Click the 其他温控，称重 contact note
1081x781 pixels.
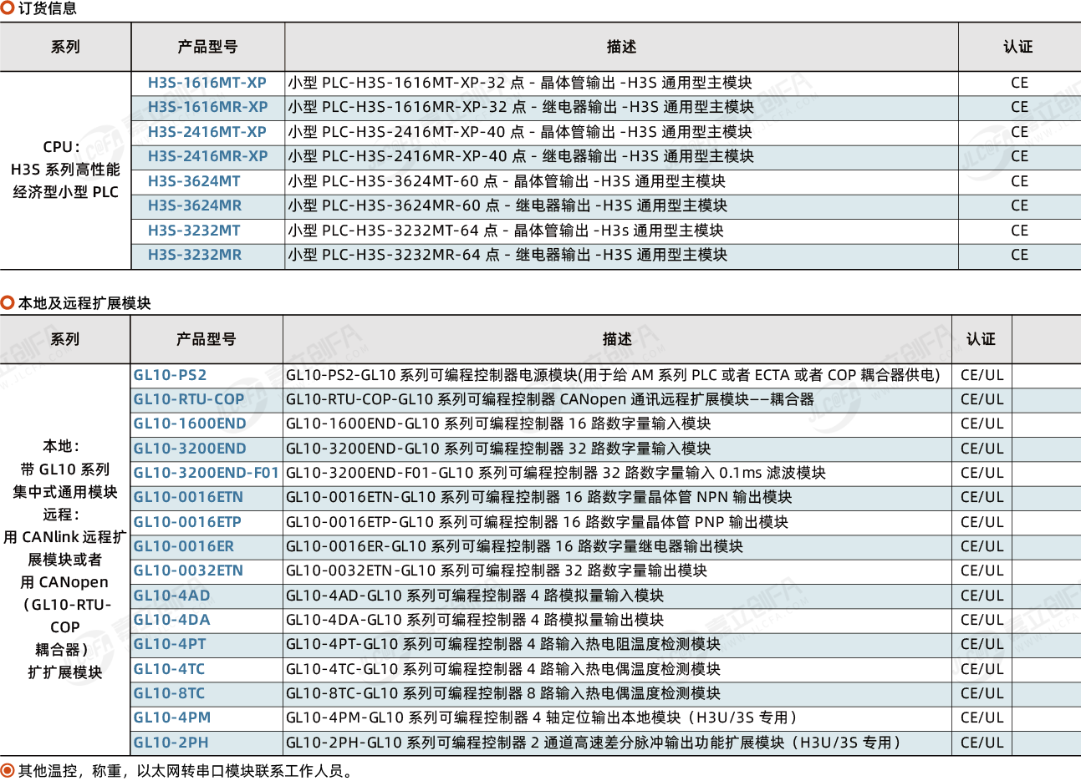coord(186,771)
